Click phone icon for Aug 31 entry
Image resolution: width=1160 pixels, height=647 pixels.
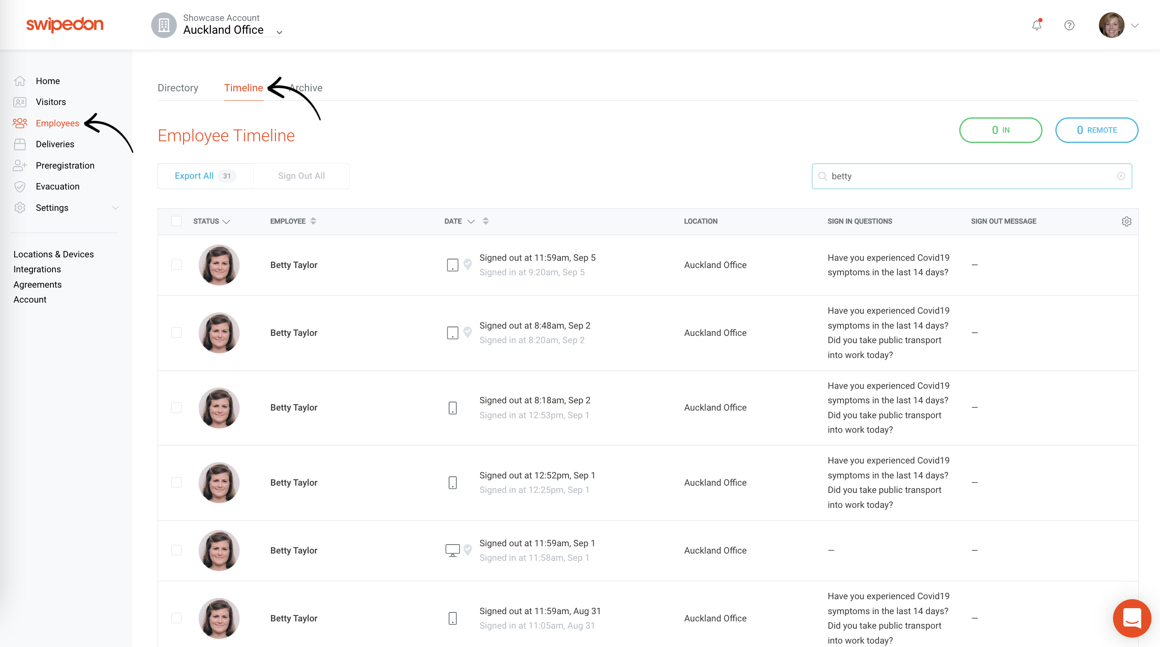tap(453, 618)
